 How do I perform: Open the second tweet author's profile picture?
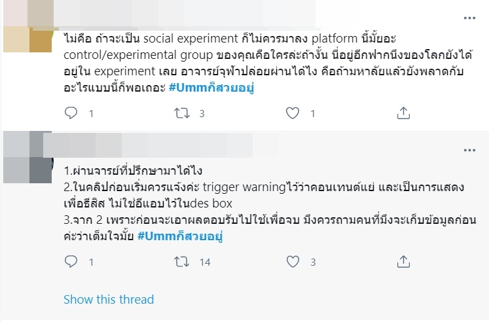tap(26, 158)
